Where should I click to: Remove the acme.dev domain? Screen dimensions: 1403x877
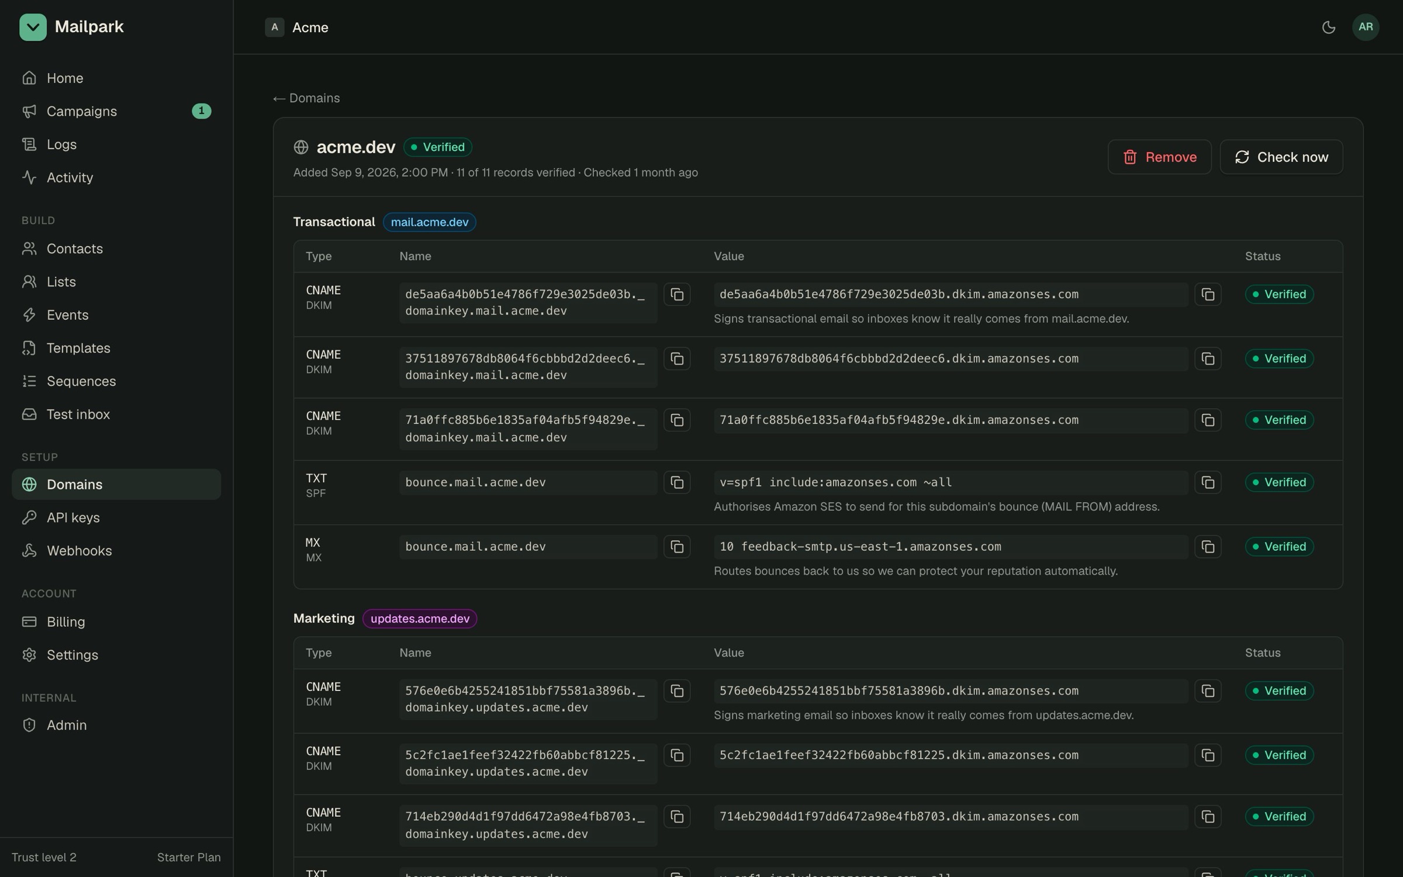click(1159, 157)
